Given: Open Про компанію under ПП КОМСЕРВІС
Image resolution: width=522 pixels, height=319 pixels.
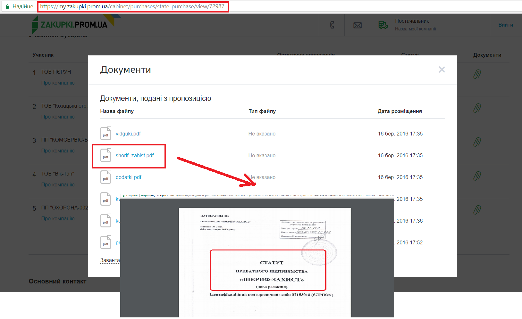Looking at the screenshot, I should 58,151.
